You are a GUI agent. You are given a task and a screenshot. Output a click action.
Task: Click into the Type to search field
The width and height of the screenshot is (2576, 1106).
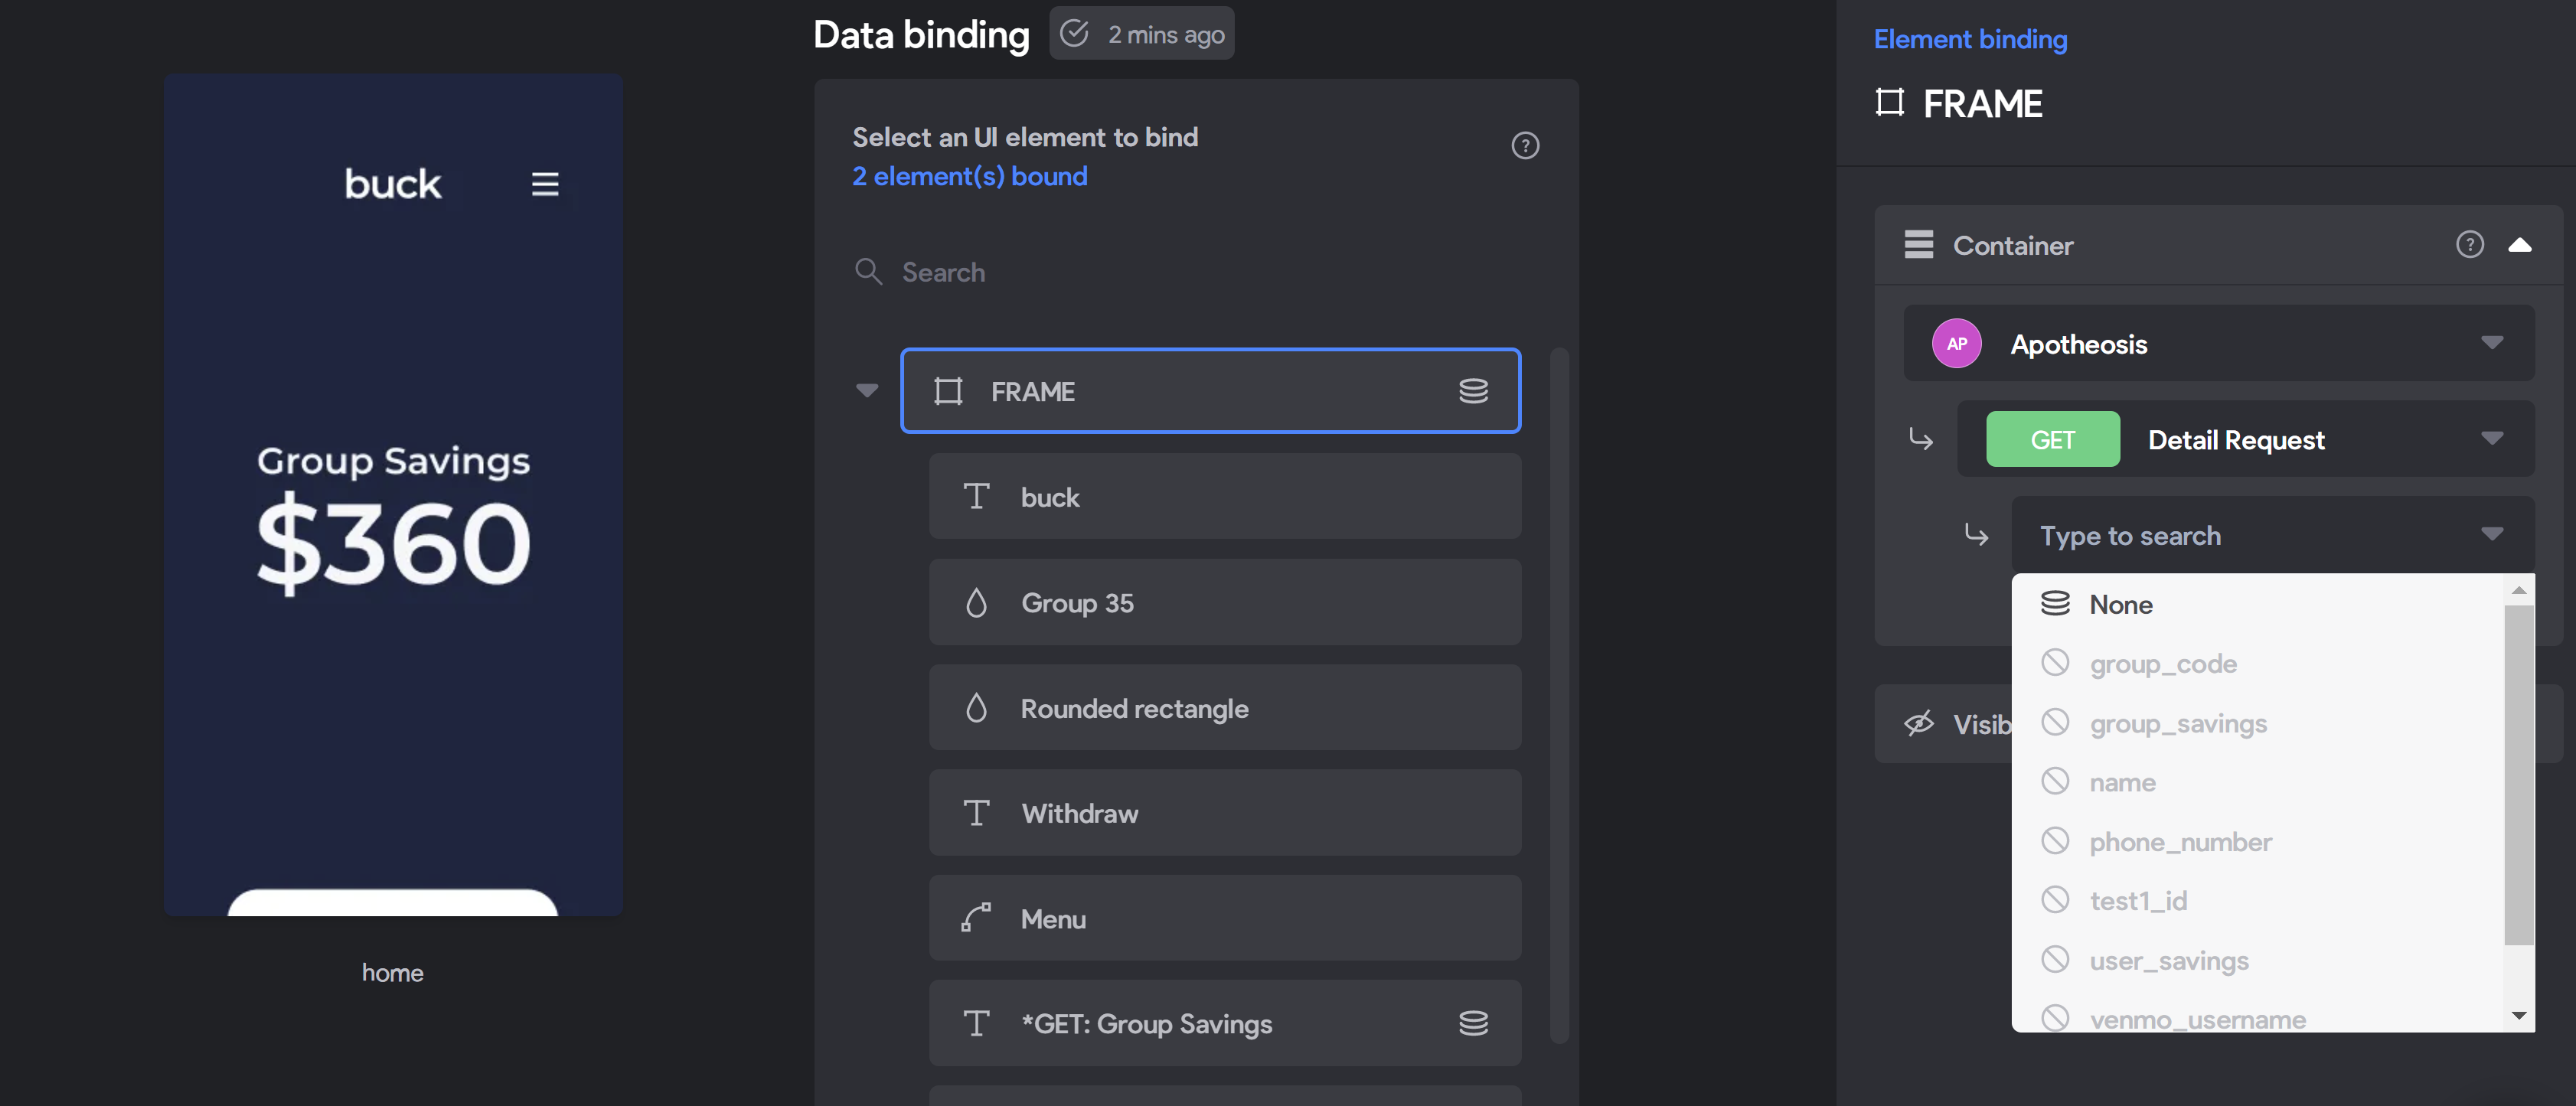[2272, 535]
